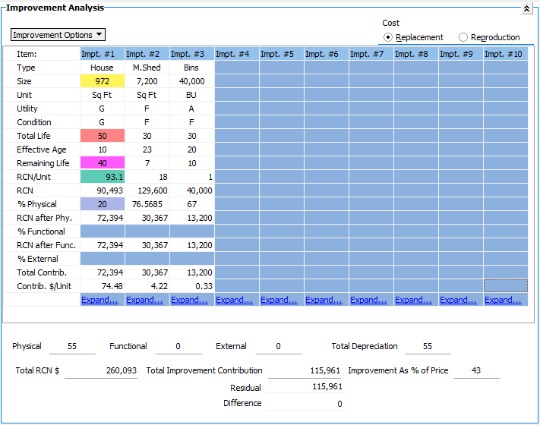Expand Impt. #3 details link
The image size is (540, 425).
[189, 300]
